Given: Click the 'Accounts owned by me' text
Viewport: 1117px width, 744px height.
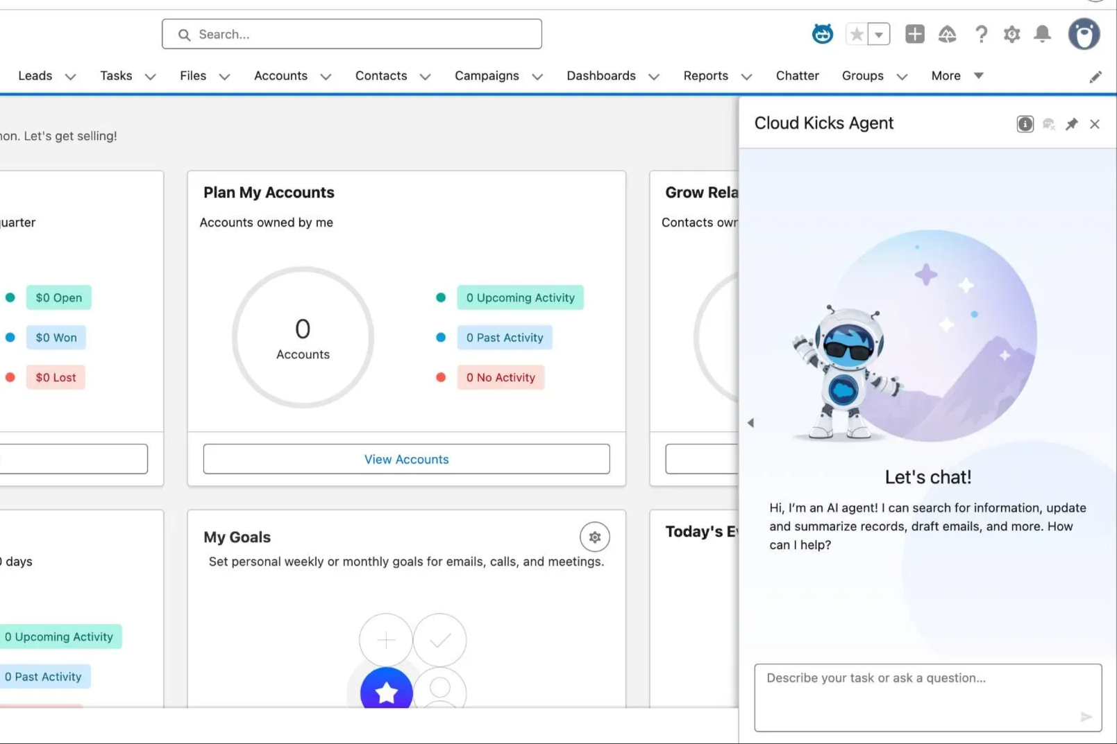Looking at the screenshot, I should [x=267, y=223].
